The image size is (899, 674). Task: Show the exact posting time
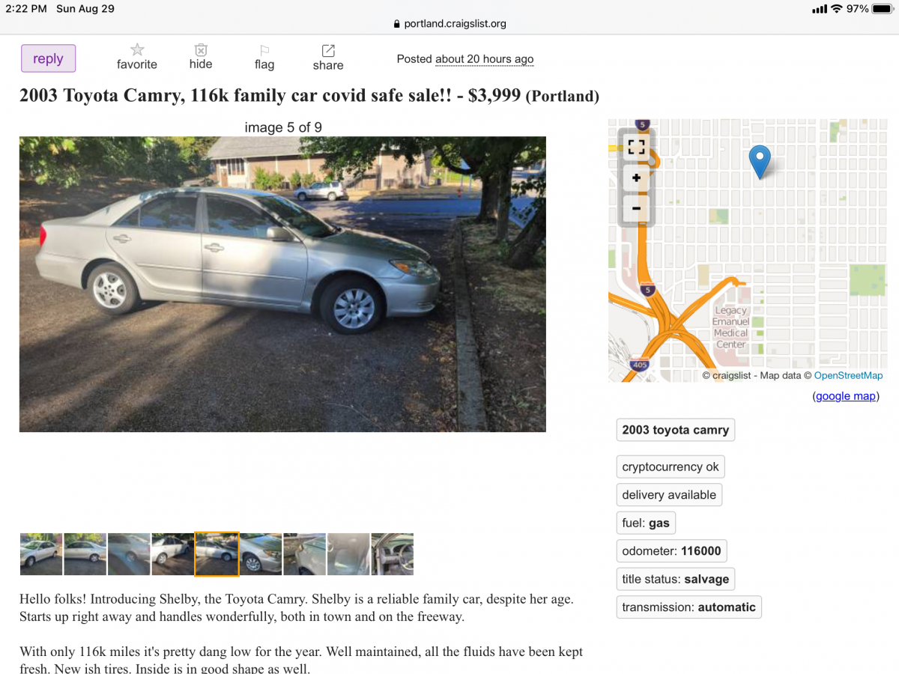tap(484, 59)
